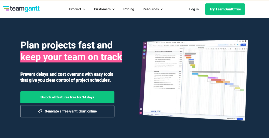Select the Log in link
The height and width of the screenshot is (138, 269).
pyautogui.click(x=194, y=9)
